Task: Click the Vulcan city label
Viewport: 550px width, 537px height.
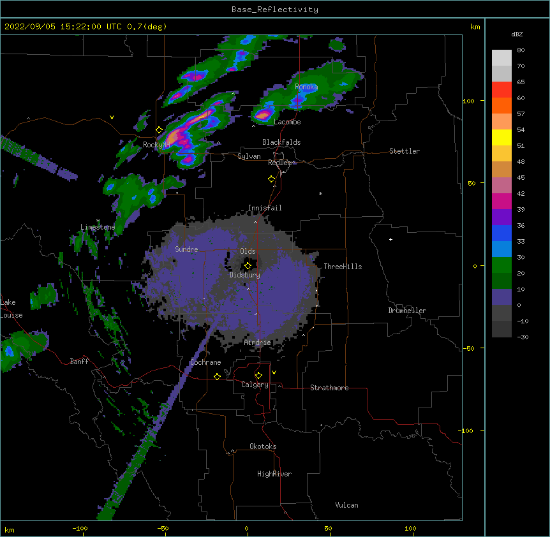Action: [x=346, y=505]
